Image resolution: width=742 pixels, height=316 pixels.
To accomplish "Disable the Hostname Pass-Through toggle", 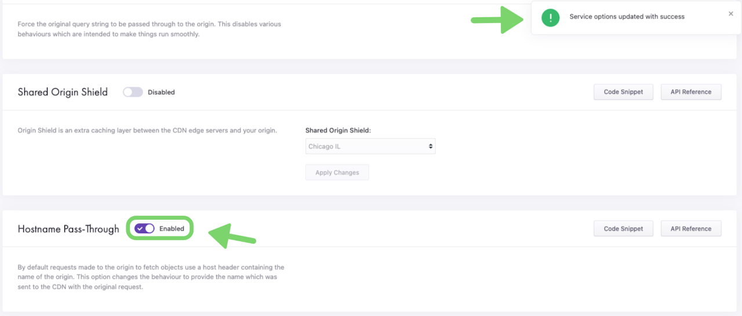I will pos(144,228).
